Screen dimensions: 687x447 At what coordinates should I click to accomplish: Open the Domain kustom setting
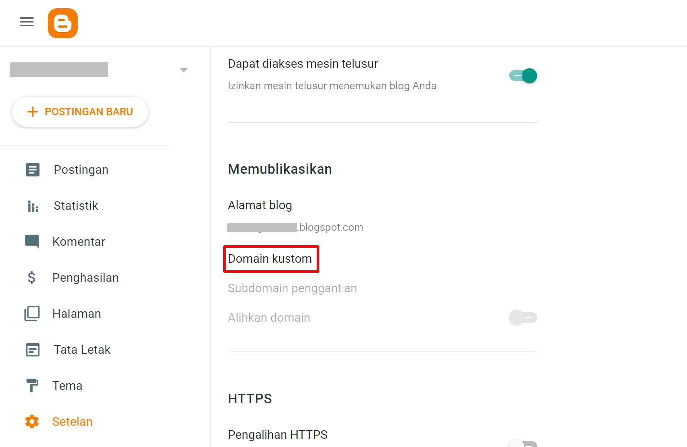tap(270, 259)
